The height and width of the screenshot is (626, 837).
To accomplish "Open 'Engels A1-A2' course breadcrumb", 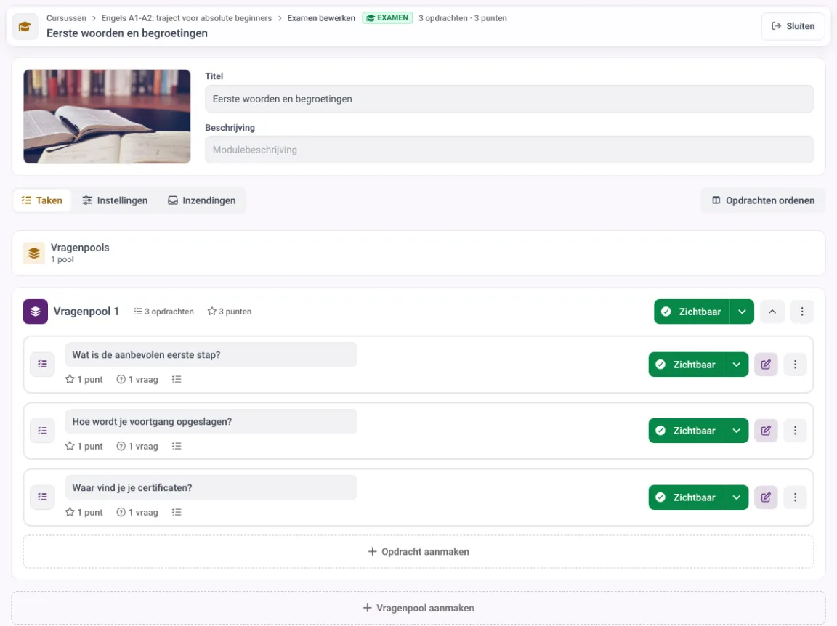I will [x=186, y=18].
